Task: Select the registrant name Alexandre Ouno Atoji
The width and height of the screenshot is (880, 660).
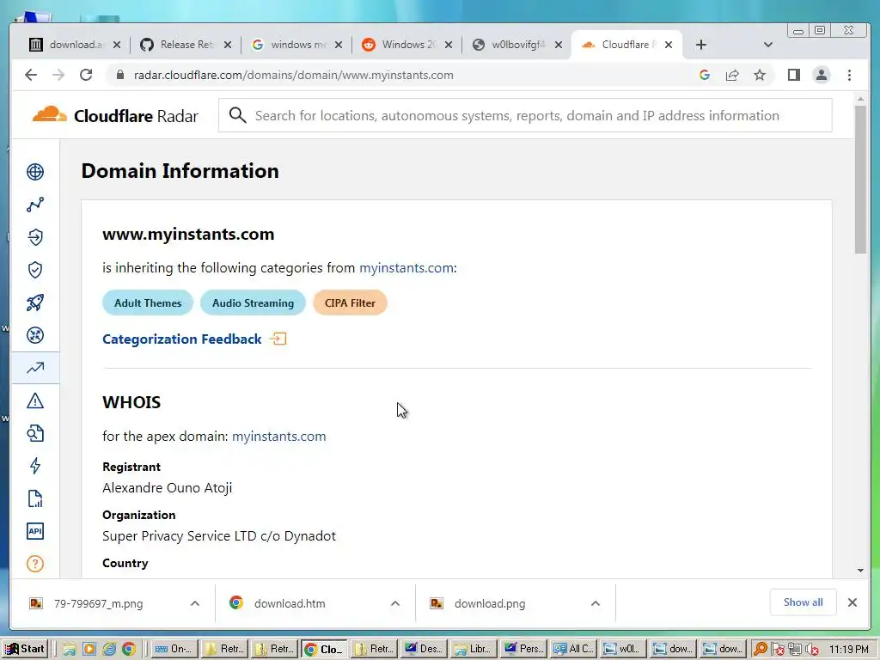Action: (168, 488)
